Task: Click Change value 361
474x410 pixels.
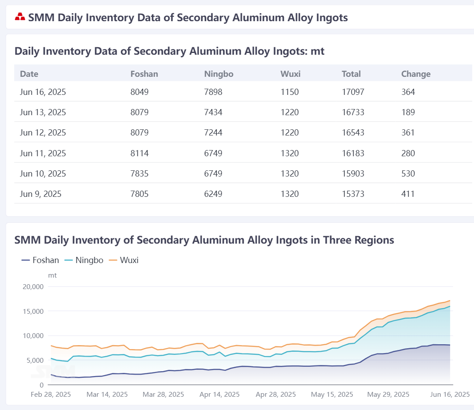Action: click(408, 132)
